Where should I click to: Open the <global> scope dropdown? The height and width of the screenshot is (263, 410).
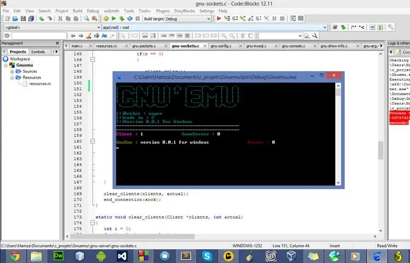coord(98,27)
